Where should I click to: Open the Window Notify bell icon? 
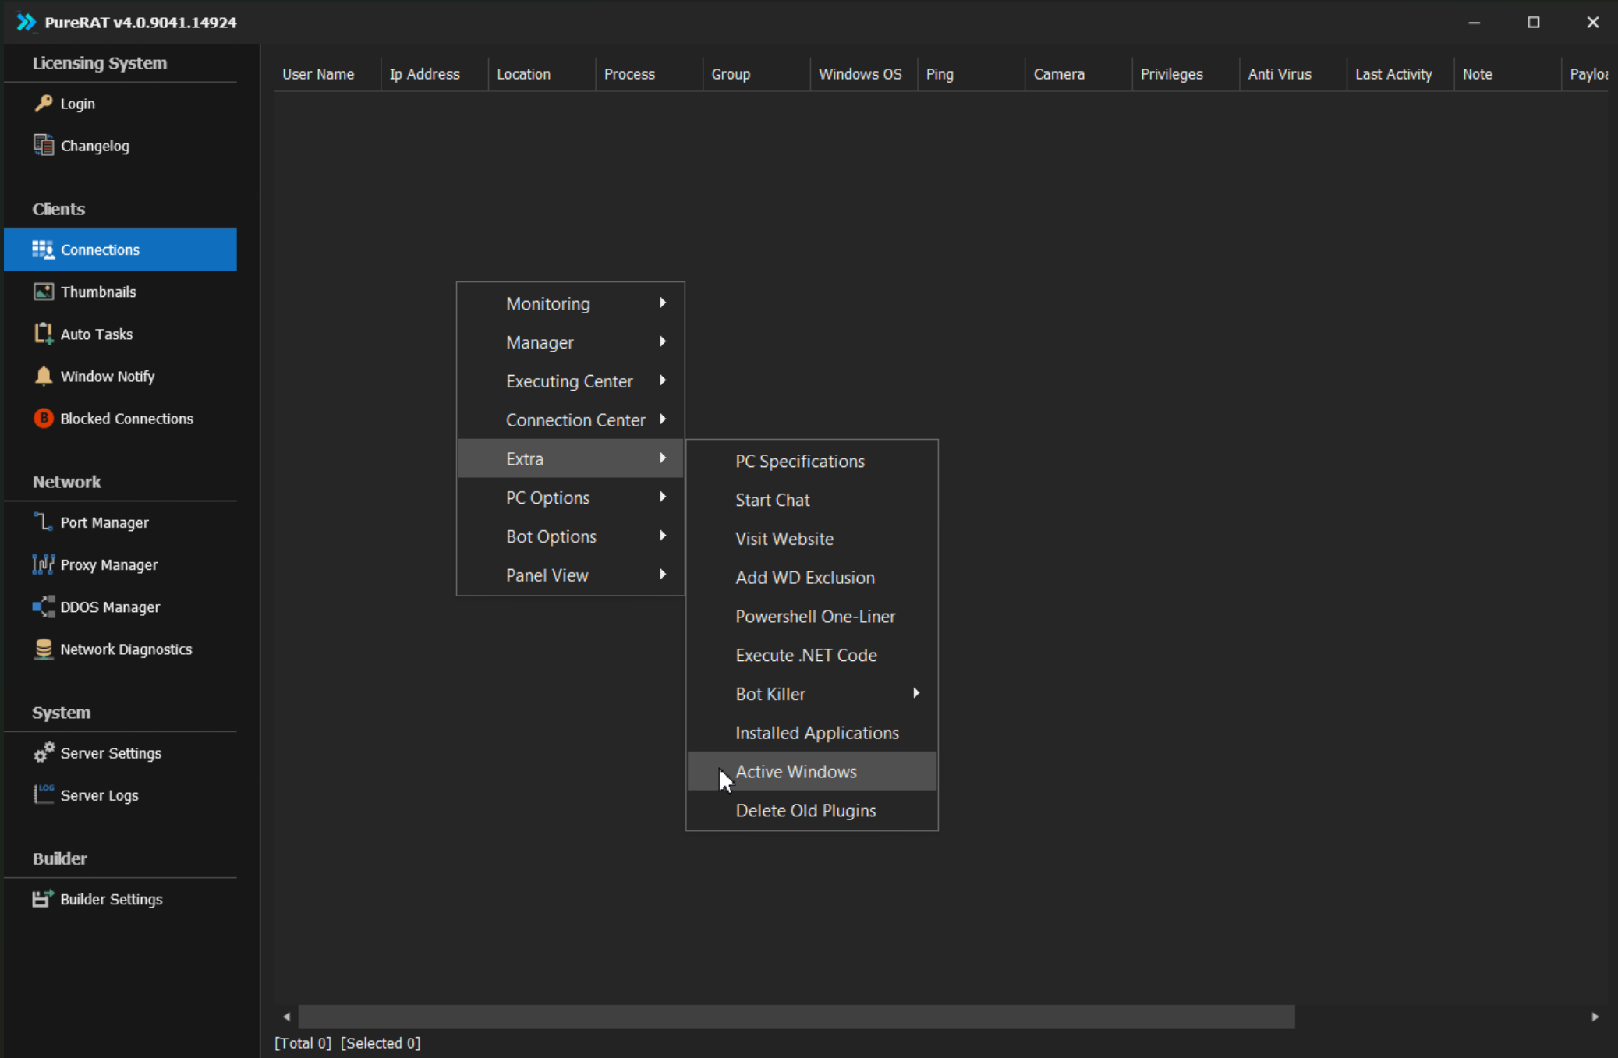coord(44,376)
